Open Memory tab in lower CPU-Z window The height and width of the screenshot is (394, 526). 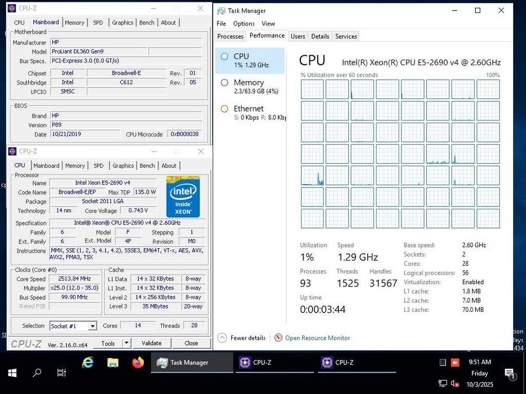(x=75, y=165)
